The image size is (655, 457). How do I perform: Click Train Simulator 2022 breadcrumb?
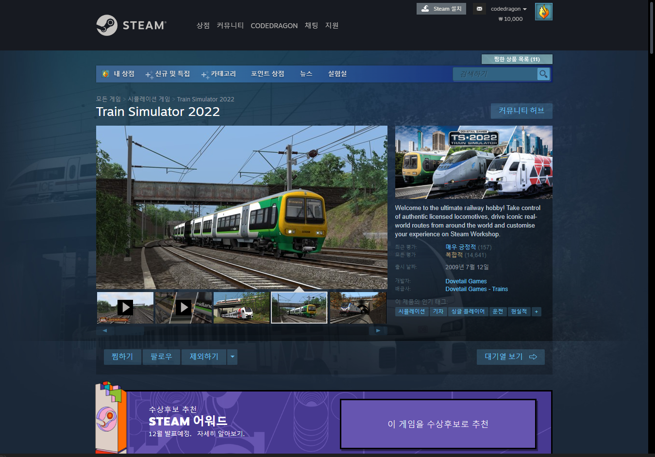205,99
